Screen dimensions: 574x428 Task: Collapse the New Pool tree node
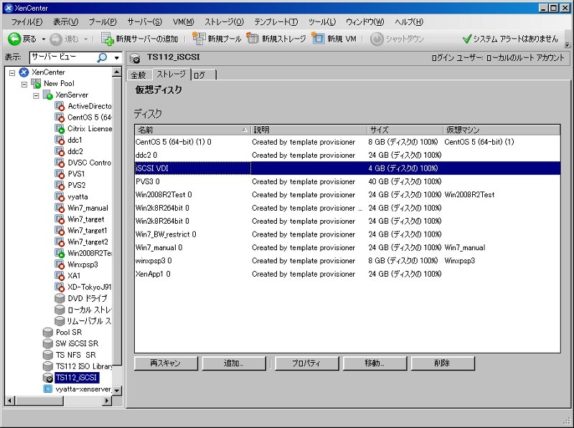point(24,84)
